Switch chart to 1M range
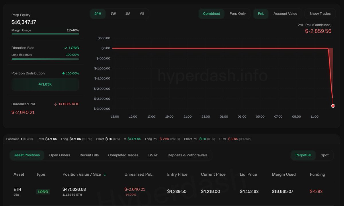This screenshot has width=344, height=206. tap(128, 14)
